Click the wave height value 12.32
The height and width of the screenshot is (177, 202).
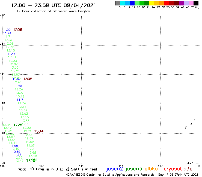(27, 128)
